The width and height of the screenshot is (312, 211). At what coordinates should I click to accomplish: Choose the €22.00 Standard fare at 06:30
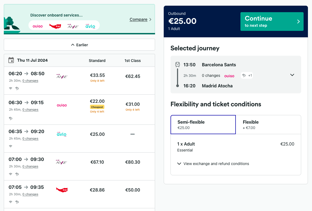pyautogui.click(x=97, y=101)
